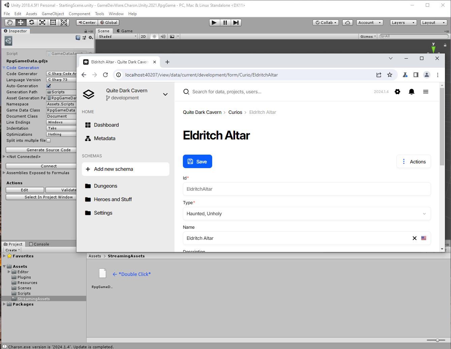Toggle Center pivot mode button
Screen dimensions: 451x349
(87, 23)
